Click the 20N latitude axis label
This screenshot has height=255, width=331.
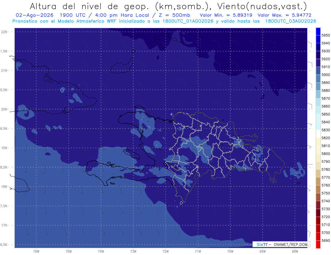tap(5, 109)
